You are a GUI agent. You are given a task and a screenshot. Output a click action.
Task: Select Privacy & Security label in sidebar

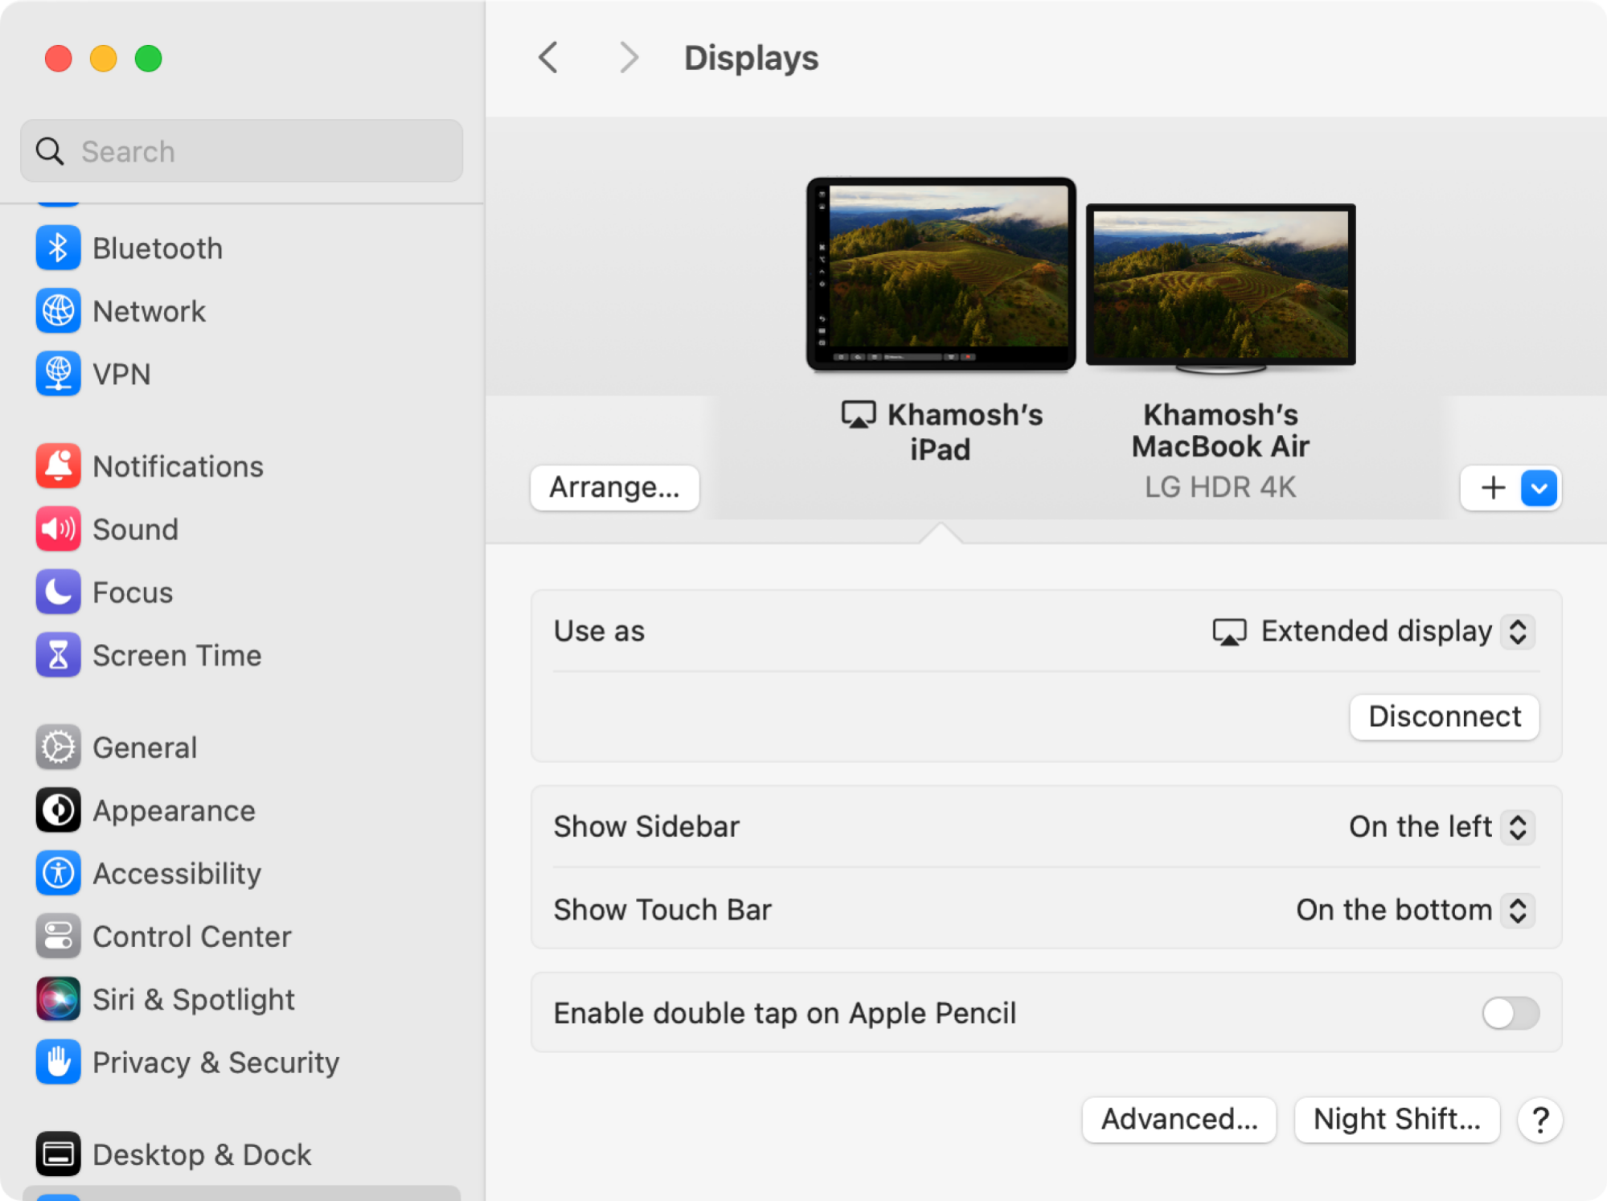pyautogui.click(x=215, y=1062)
